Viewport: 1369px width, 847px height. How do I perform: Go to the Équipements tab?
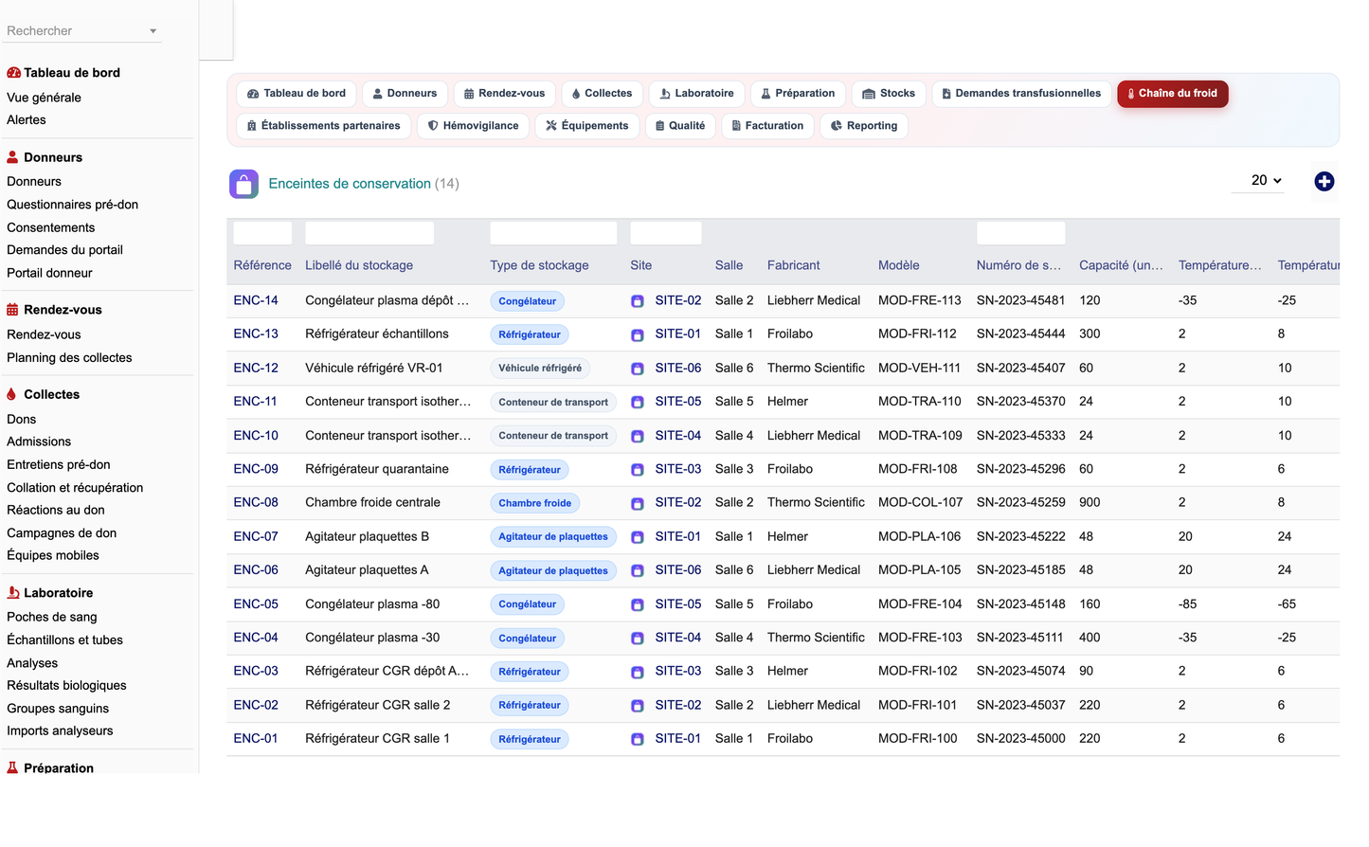click(586, 126)
